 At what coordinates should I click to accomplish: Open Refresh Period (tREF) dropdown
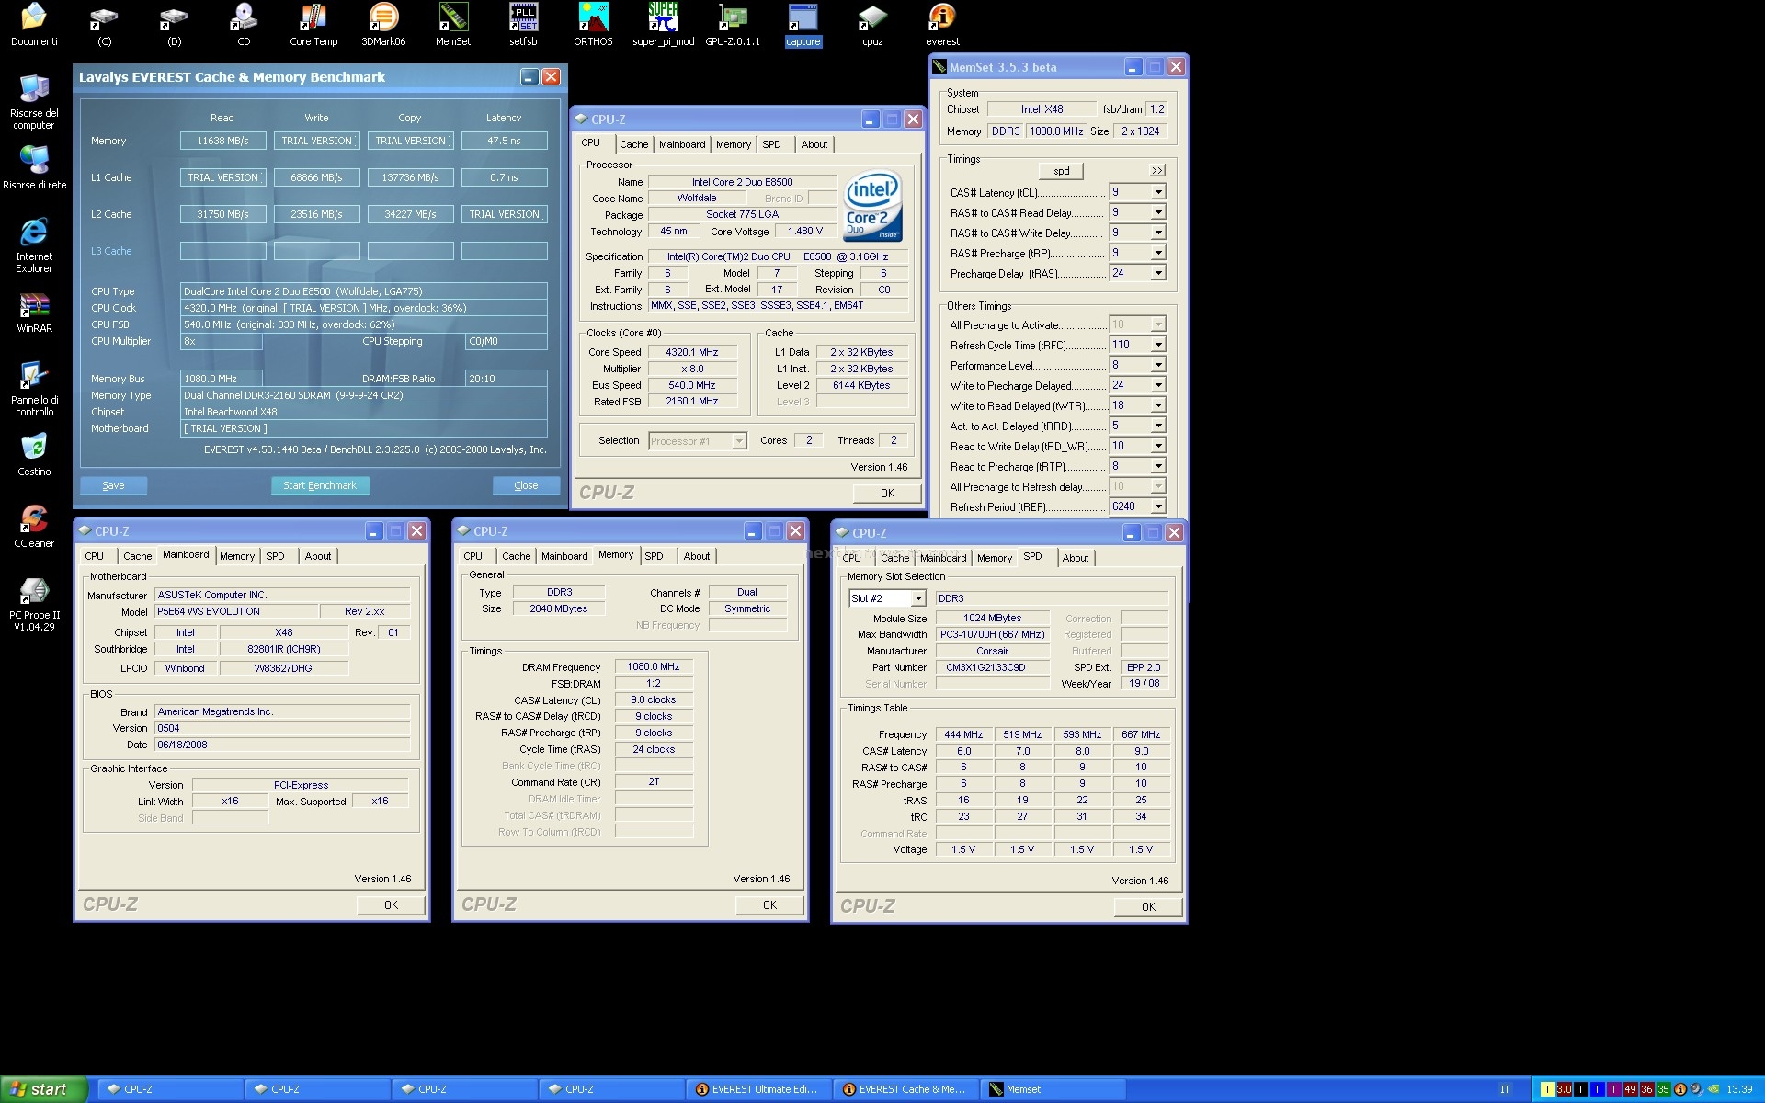pos(1158,506)
